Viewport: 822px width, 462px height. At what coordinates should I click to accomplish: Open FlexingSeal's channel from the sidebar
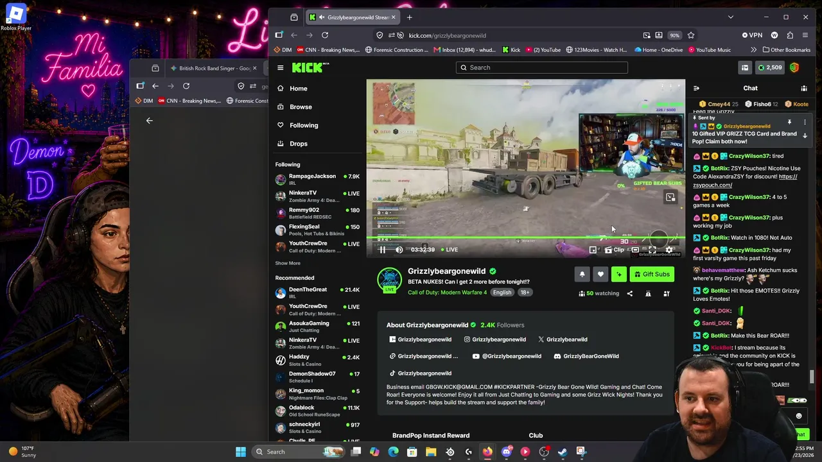[318, 230]
